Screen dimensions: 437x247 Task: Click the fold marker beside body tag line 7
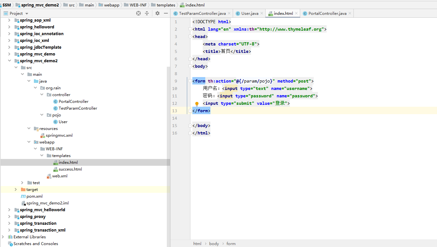coord(190,66)
